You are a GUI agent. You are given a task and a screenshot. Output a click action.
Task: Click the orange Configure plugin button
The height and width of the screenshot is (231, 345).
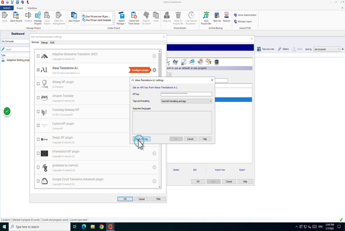coord(140,70)
